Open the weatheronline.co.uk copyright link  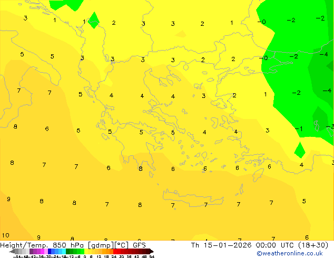290,253
